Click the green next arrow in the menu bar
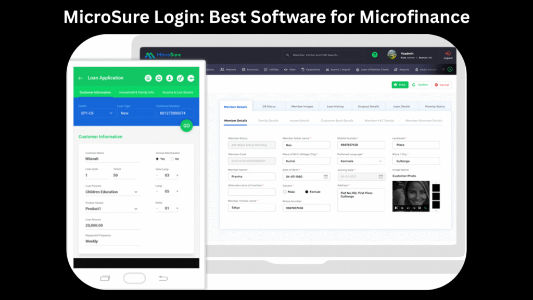The height and width of the screenshot is (300, 533). point(450,69)
